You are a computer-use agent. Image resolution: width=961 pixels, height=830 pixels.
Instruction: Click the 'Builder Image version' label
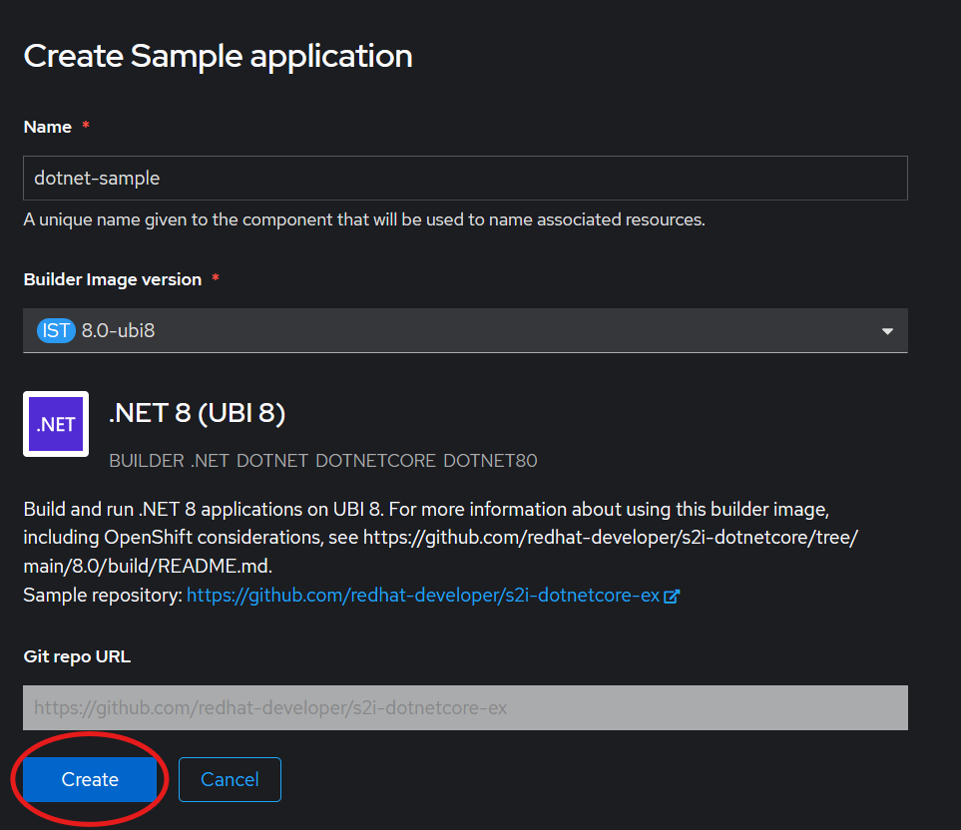113,279
